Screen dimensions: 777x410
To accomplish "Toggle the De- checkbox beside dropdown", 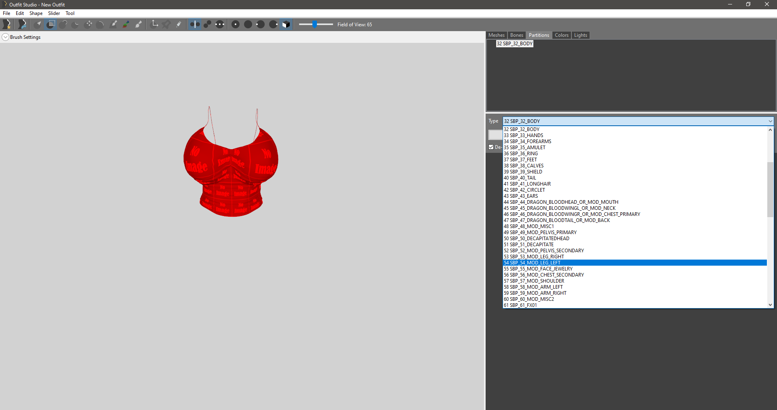I will point(491,147).
